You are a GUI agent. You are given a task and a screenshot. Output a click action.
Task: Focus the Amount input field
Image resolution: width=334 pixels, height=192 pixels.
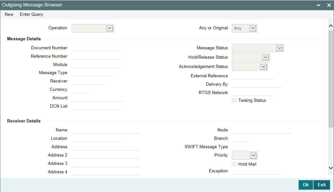click(x=98, y=98)
